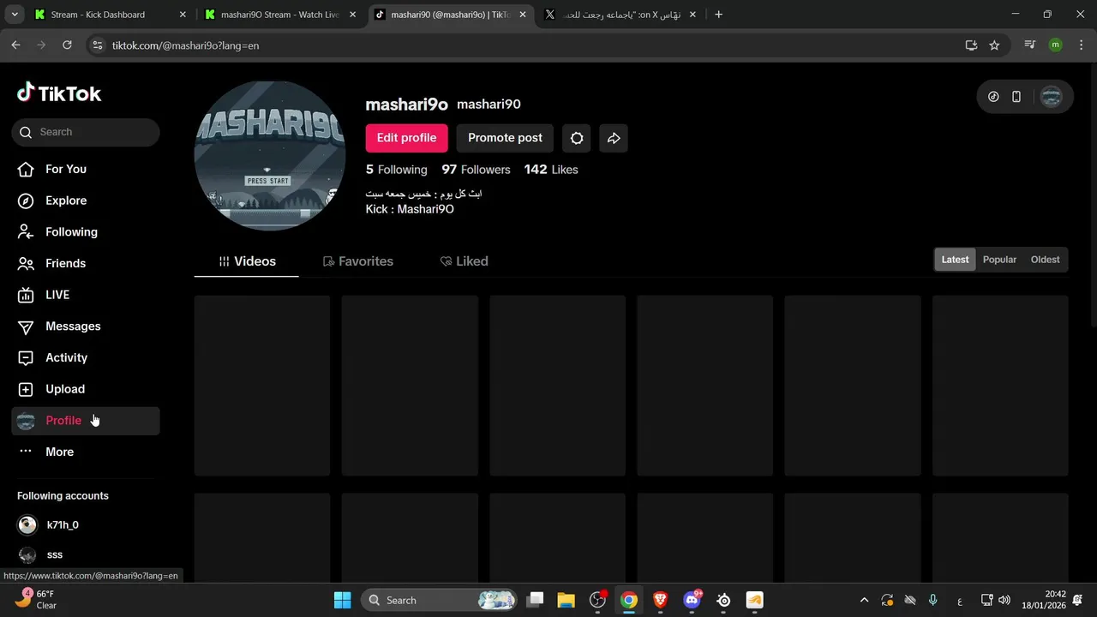The height and width of the screenshot is (617, 1097).
Task: Open the 97 Followers list
Action: (x=476, y=170)
